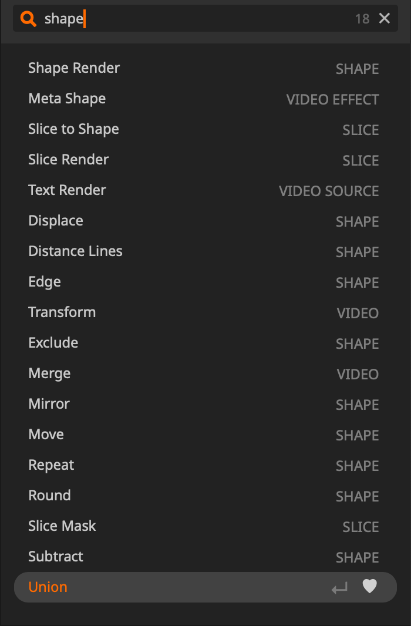
Task: Click the enter arrow icon on Union
Action: (339, 587)
